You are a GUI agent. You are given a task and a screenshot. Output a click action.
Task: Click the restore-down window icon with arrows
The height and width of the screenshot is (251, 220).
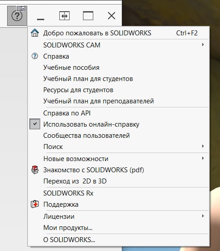point(64,16)
